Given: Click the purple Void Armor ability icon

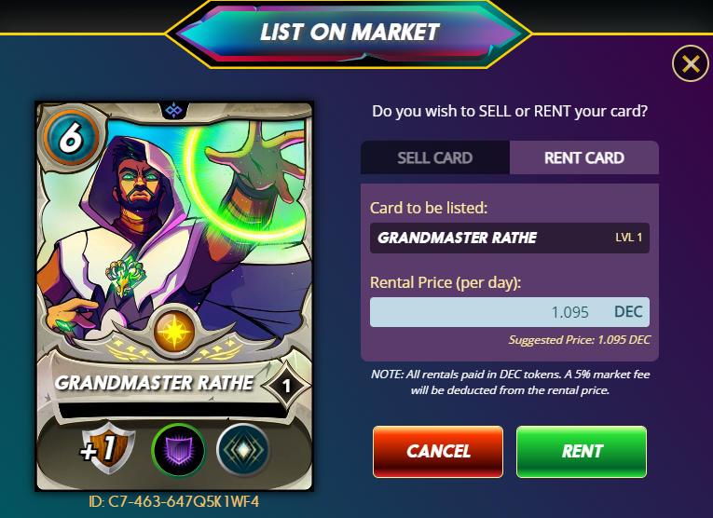Looking at the screenshot, I should tap(178, 450).
